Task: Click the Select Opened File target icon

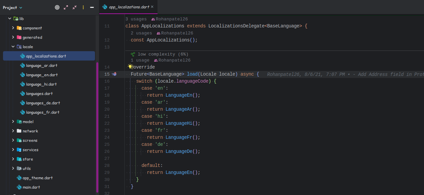Action: pos(57,7)
